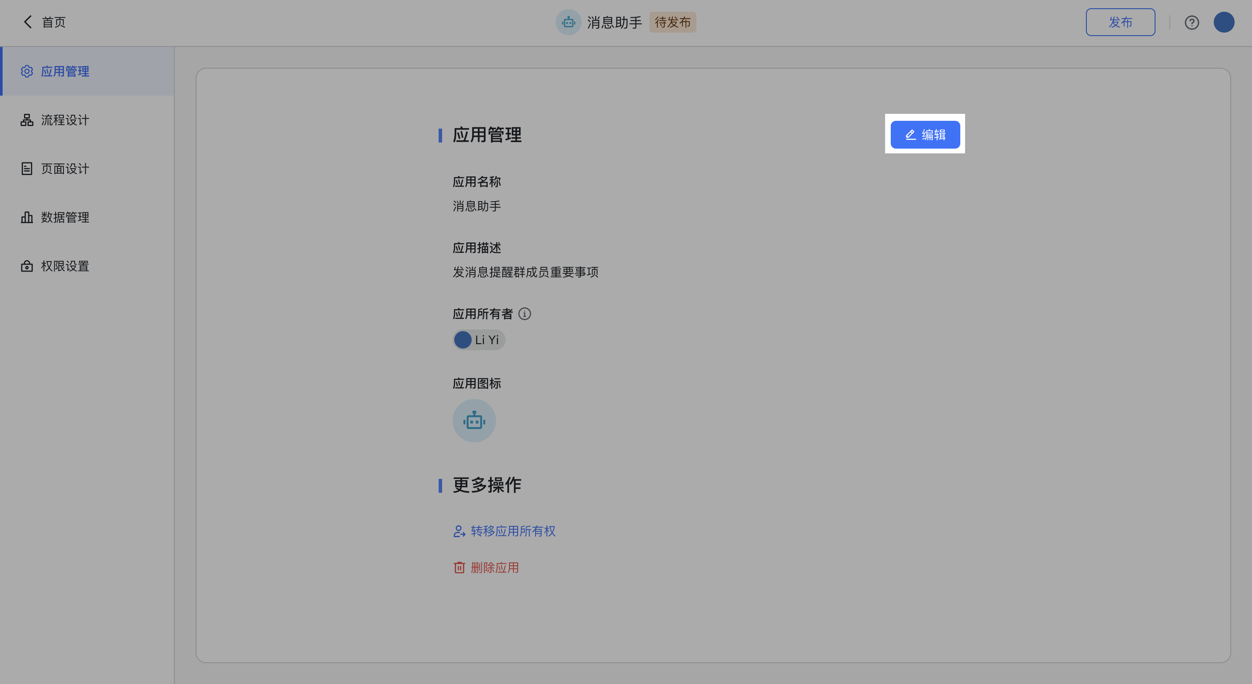Click the app name value 消息助手
Screen dimensions: 1252x684
coord(477,206)
